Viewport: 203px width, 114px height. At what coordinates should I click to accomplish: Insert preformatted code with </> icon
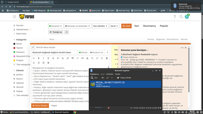tap(77, 58)
